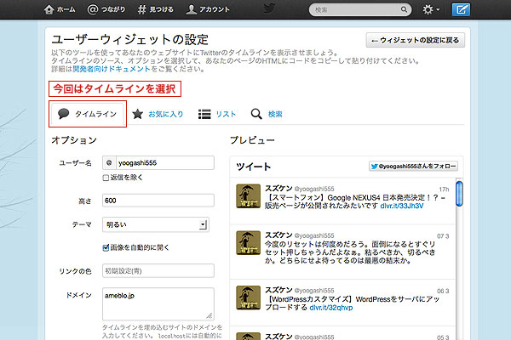
Task: Click the リンクの色 input field
Action: 158,270
